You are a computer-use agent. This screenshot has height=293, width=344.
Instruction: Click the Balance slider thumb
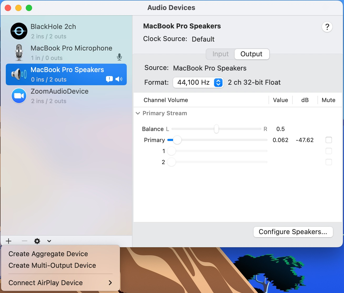pyautogui.click(x=216, y=129)
